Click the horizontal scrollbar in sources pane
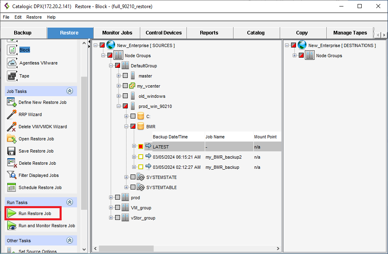Screen dimensions: 388x254 pyautogui.click(x=162, y=248)
